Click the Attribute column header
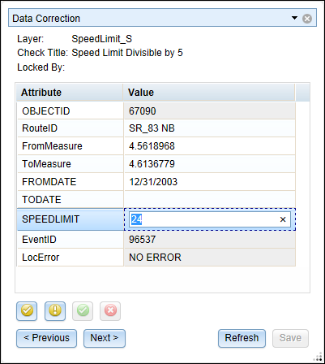 70,93
